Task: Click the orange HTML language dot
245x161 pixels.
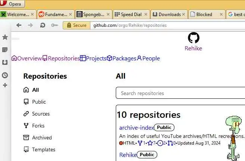Action: point(121,143)
